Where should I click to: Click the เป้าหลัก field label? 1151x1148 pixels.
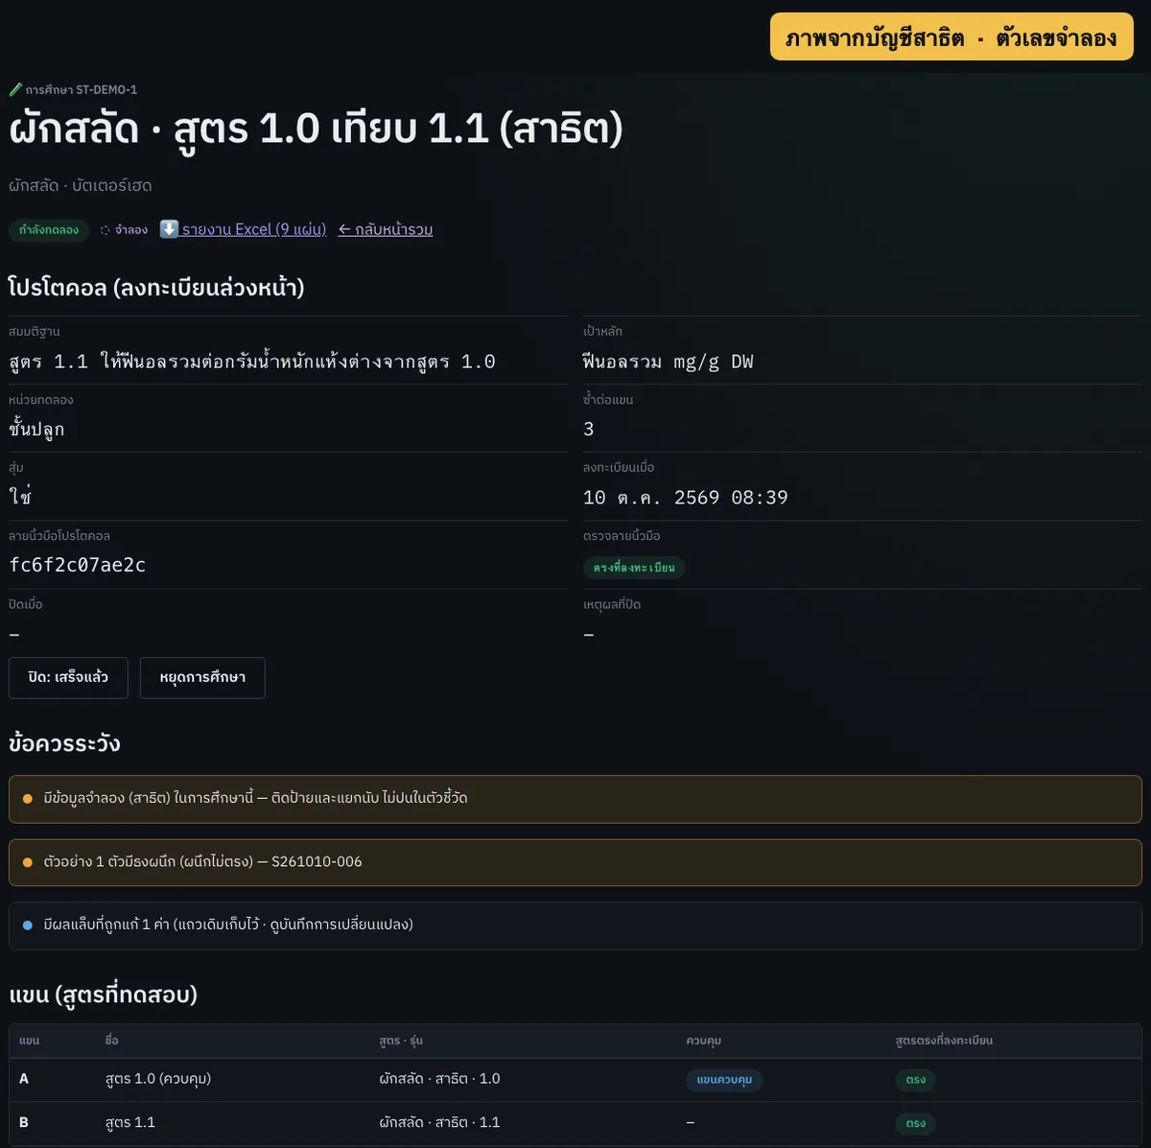click(602, 332)
